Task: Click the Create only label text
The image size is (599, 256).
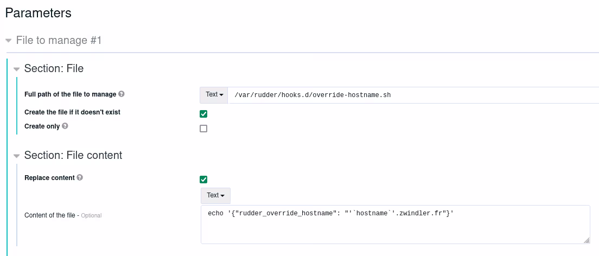Action: 42,126
